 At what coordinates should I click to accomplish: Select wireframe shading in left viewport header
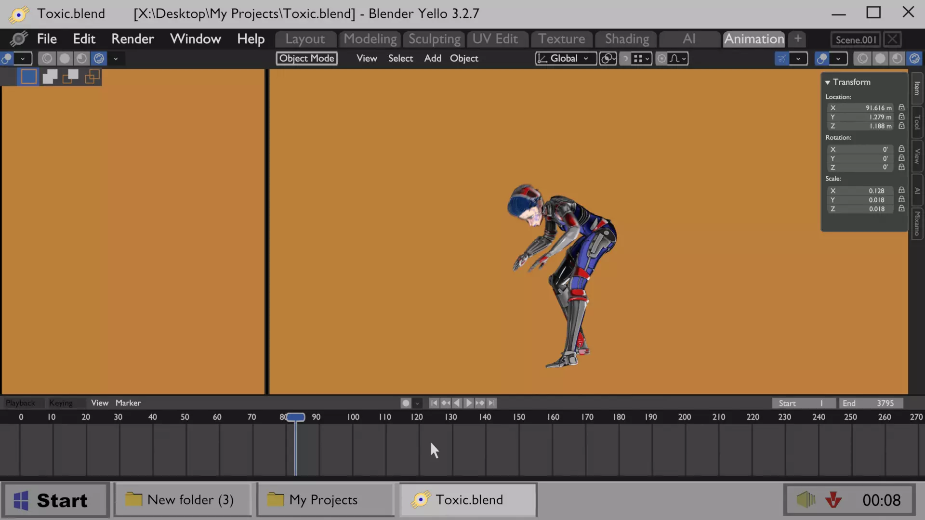pyautogui.click(x=47, y=59)
